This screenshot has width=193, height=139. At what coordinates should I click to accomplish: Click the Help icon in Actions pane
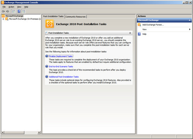coord(139,34)
